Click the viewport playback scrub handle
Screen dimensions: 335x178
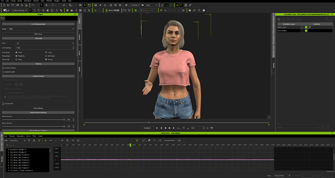click(x=149, y=123)
